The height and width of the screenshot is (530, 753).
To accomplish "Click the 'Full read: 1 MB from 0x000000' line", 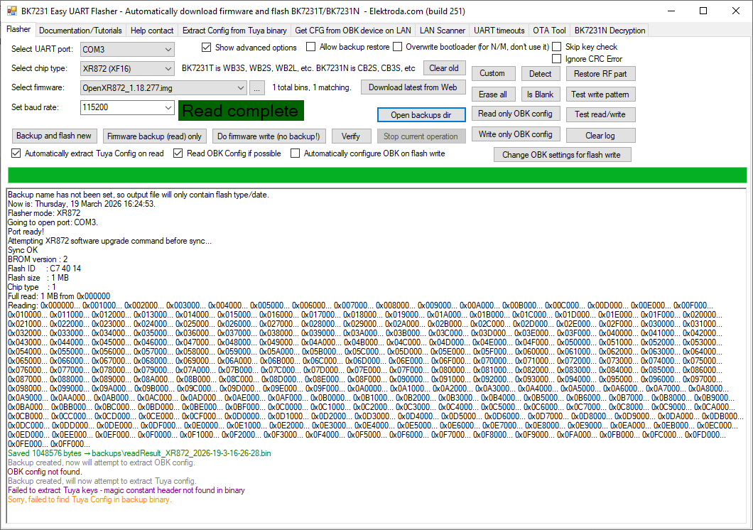I will coord(59,296).
